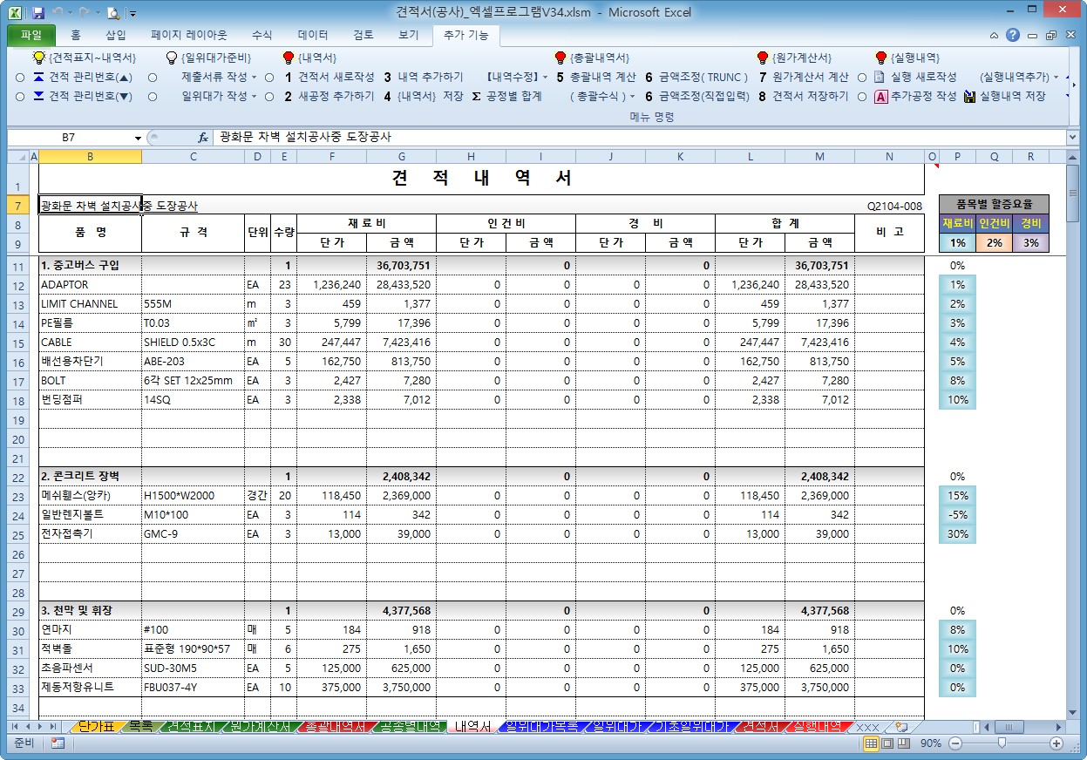Select radio circle before 실행 새로작성

[861, 77]
